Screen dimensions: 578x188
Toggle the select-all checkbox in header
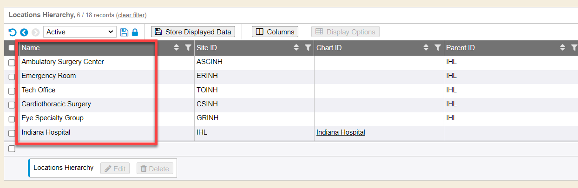coord(12,48)
